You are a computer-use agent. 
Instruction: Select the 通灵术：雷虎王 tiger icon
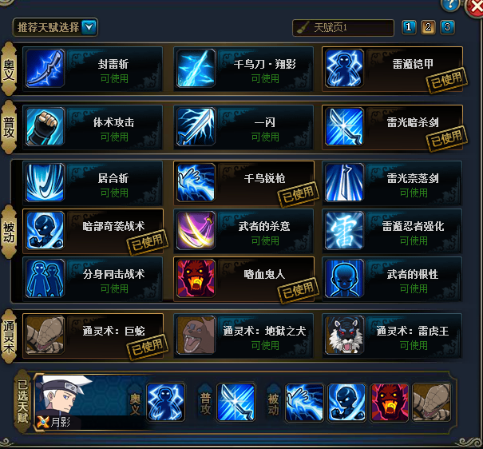(344, 335)
